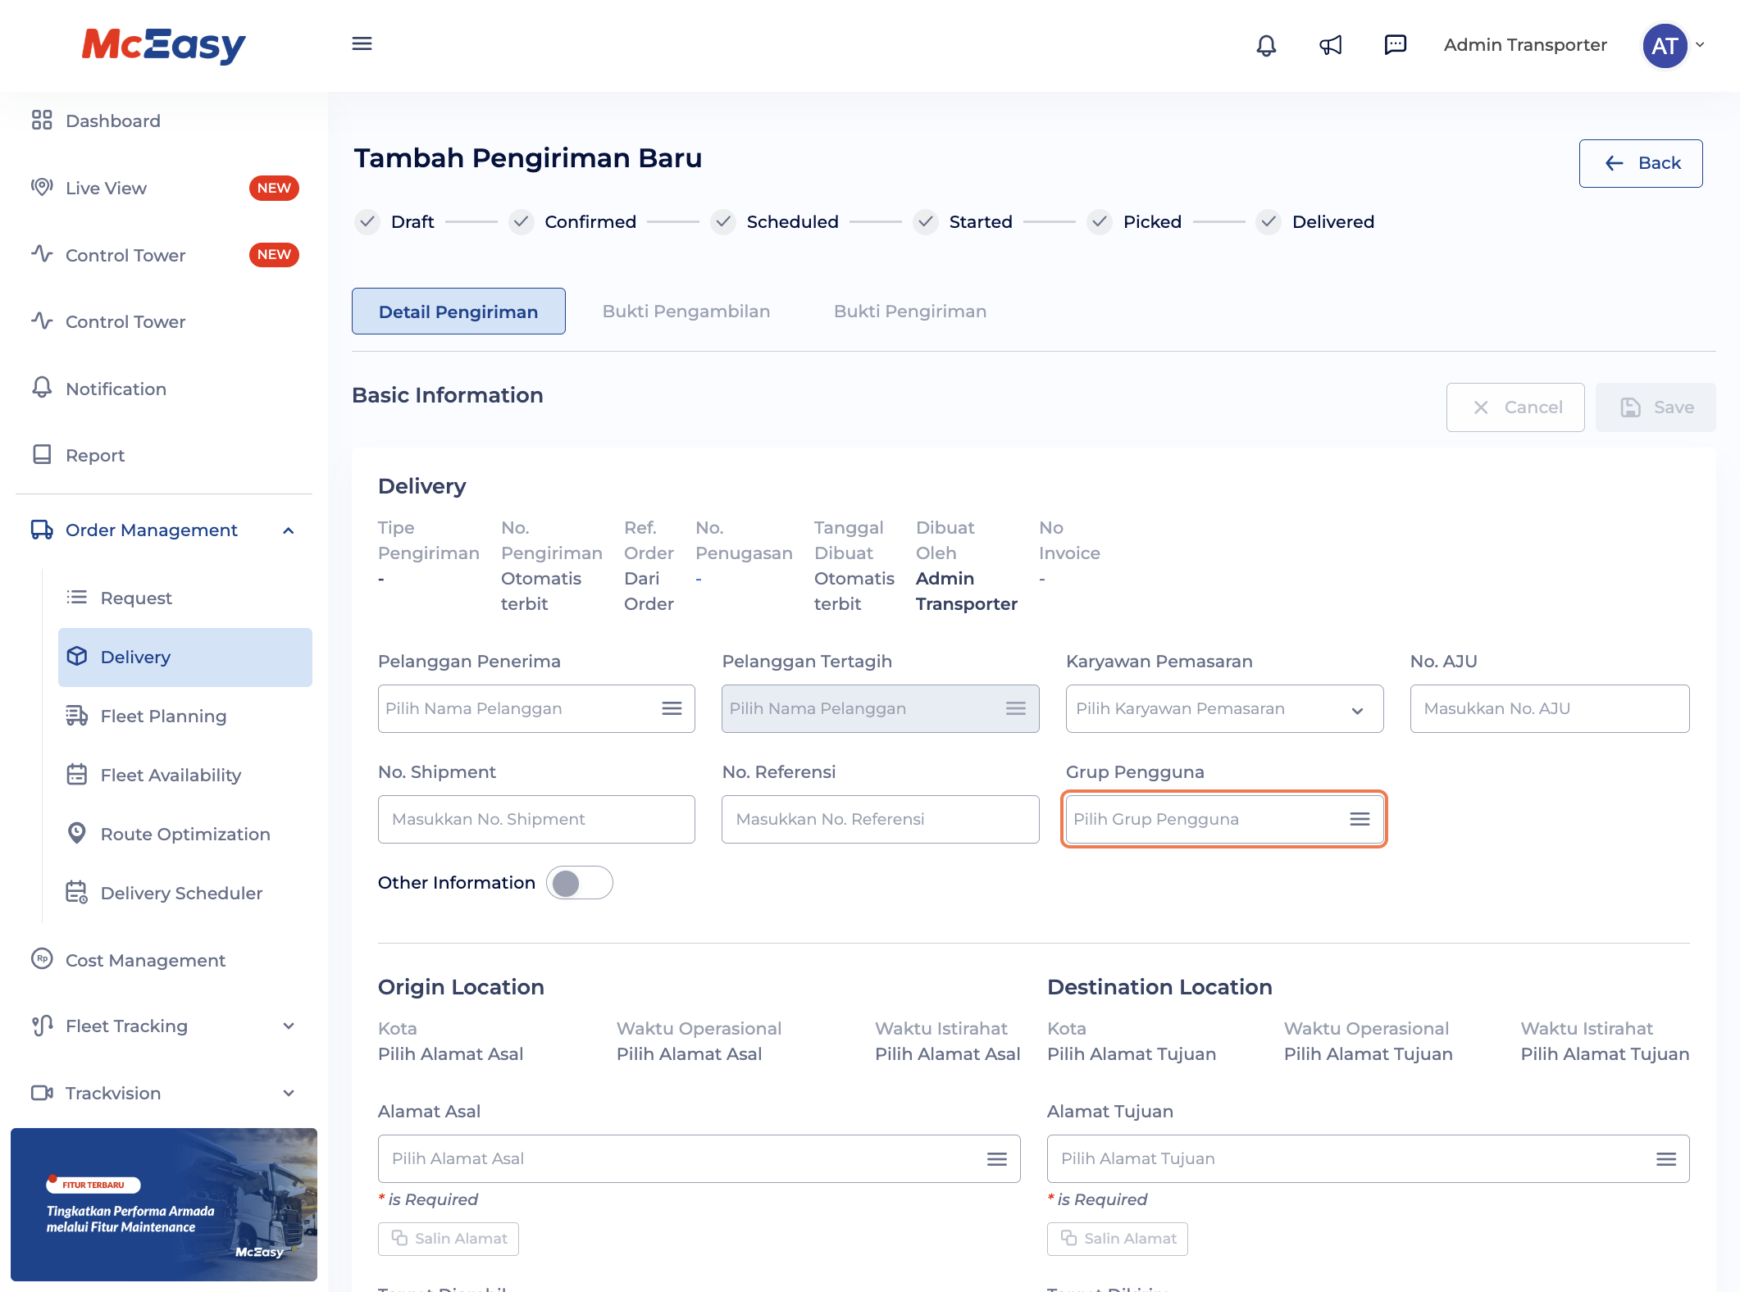Click the No. Shipment input field
The image size is (1740, 1292).
536,819
